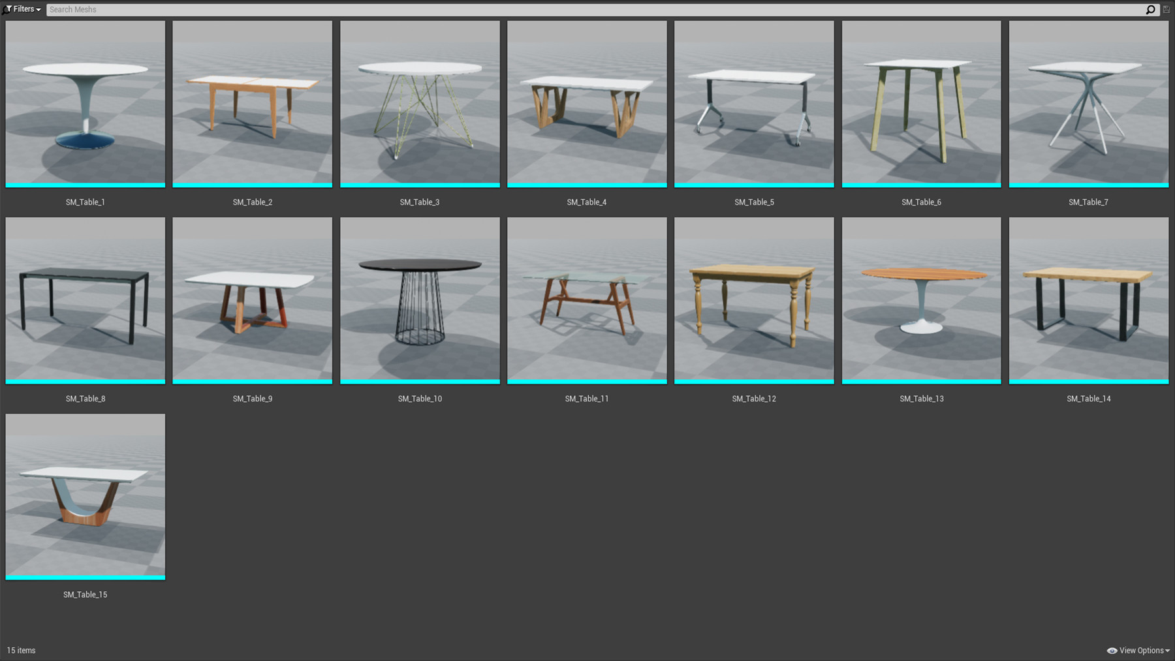Click the "SM_Table_8" name label

(86, 399)
